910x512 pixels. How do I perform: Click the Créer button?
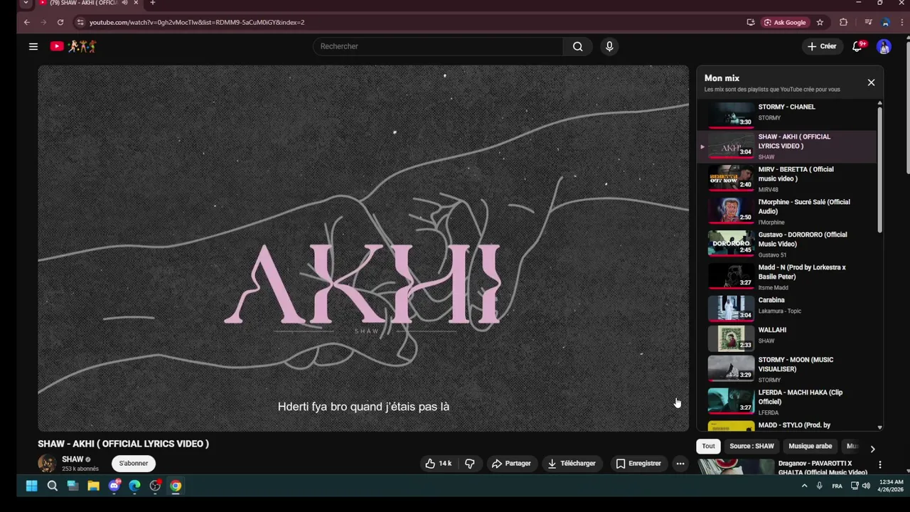tap(821, 46)
